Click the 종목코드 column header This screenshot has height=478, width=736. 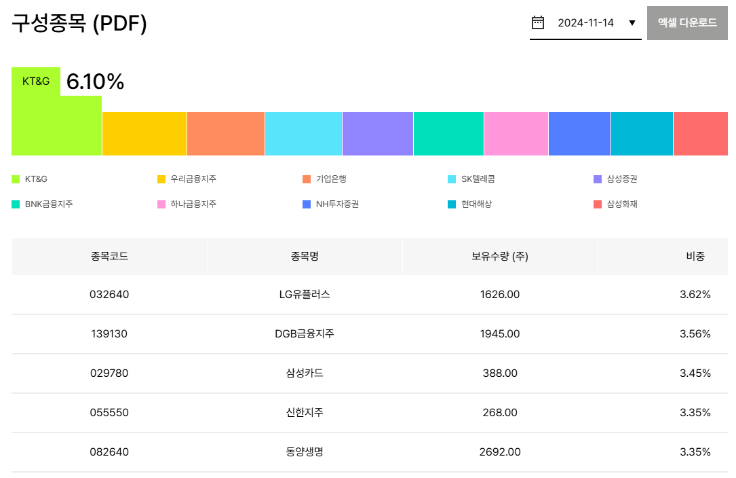[110, 256]
